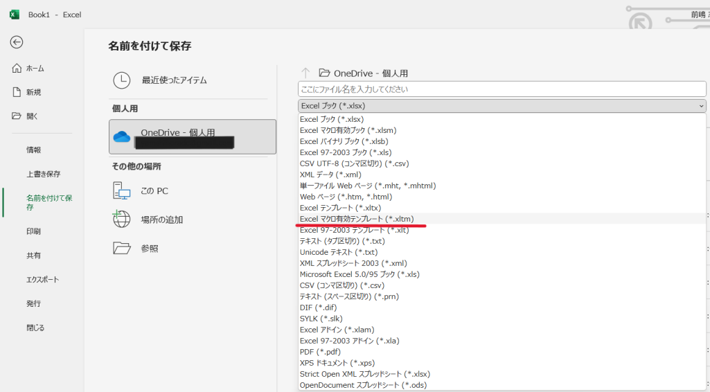
Task: Click the up-folder arrow icon
Action: pyautogui.click(x=305, y=73)
